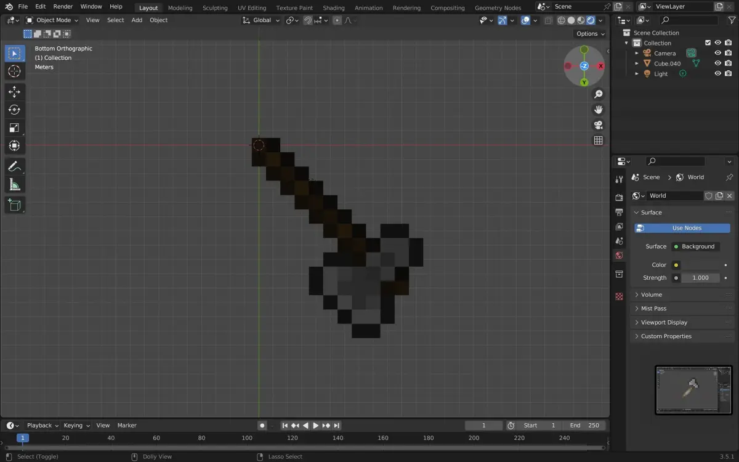739x462 pixels.
Task: Adjust the Strength 1.000 slider
Action: click(700, 278)
